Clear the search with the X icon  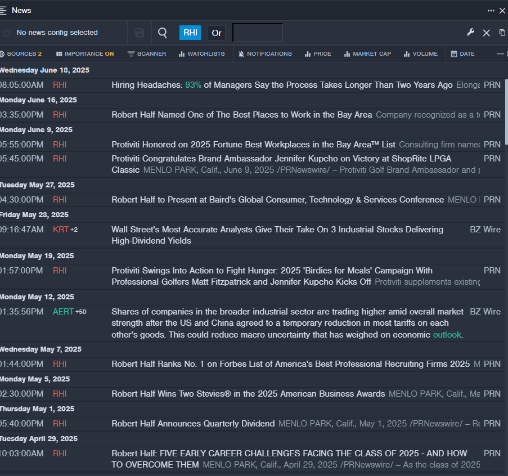pyautogui.click(x=486, y=33)
